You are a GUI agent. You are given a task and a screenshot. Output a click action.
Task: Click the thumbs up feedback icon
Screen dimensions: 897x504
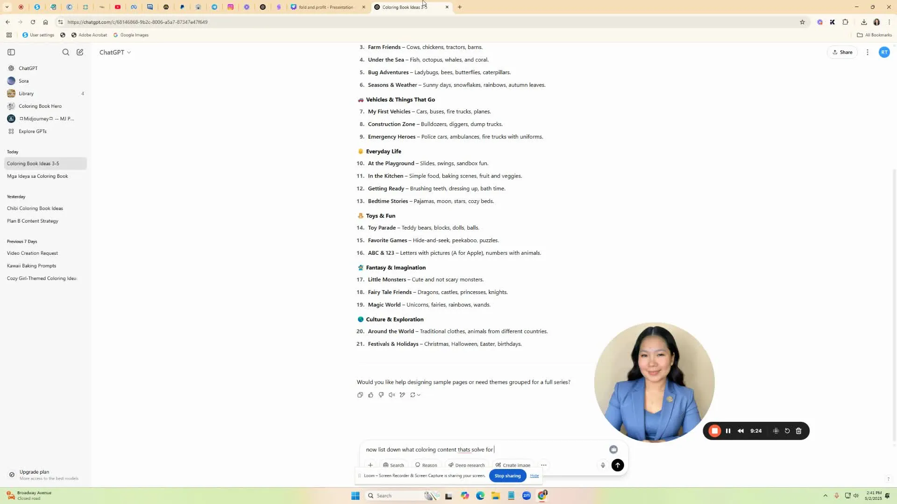(x=370, y=395)
